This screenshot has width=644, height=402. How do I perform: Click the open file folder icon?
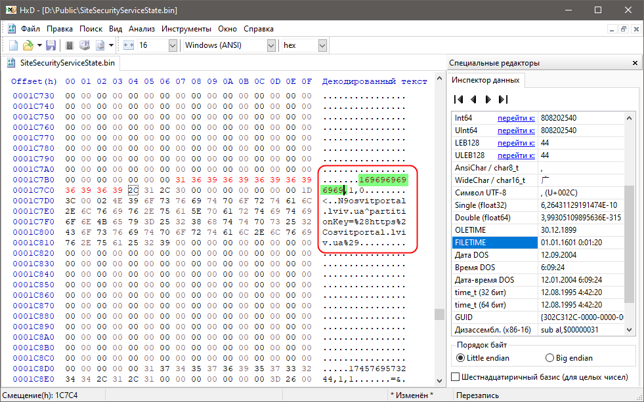point(28,45)
